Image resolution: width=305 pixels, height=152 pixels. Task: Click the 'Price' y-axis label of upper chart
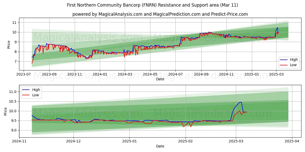pos(9,44)
